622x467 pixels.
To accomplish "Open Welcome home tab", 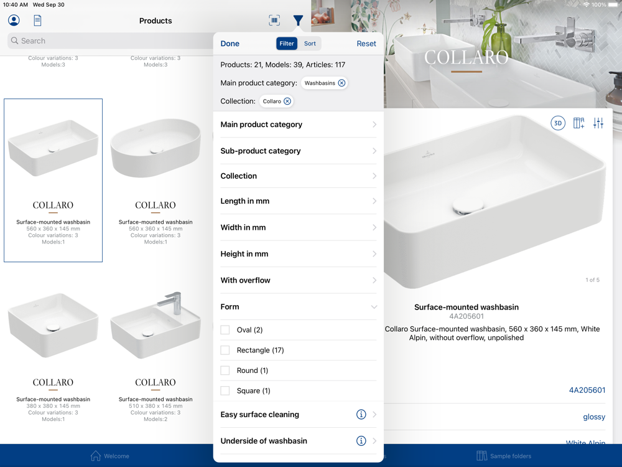I will tap(110, 456).
